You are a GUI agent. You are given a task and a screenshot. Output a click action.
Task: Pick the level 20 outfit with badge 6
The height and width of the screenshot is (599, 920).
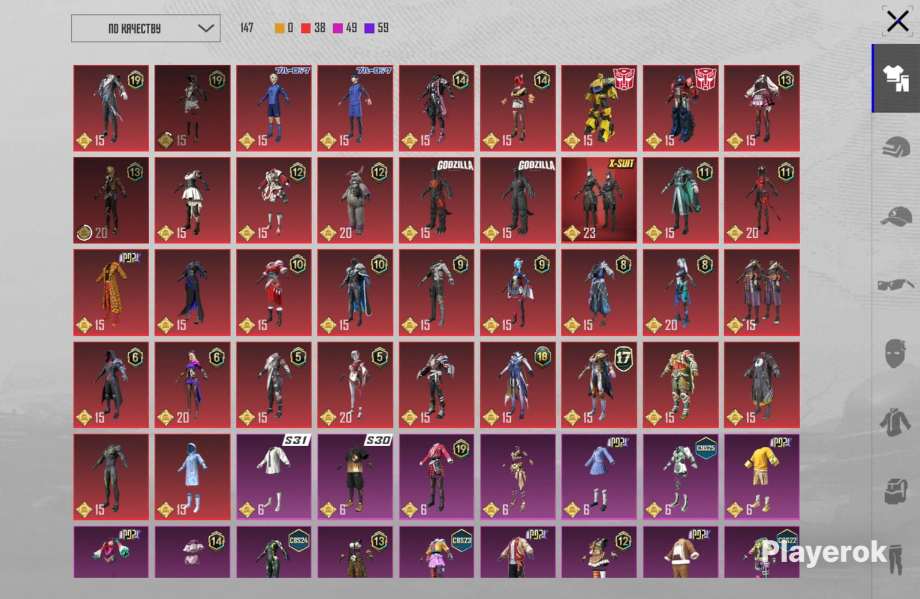[192, 385]
